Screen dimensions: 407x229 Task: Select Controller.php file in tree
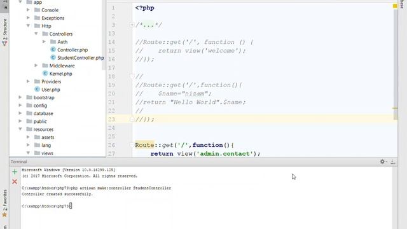pyautogui.click(x=72, y=50)
